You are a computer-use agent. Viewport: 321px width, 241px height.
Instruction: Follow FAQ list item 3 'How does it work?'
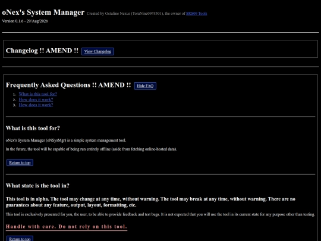[36, 105]
